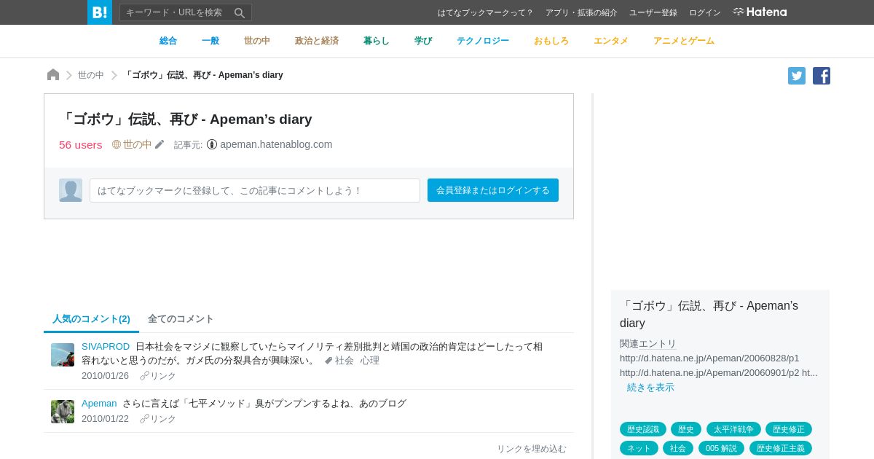Screen dimensions: 874x459
Task: Open the テクノロジー category
Action: click(483, 41)
